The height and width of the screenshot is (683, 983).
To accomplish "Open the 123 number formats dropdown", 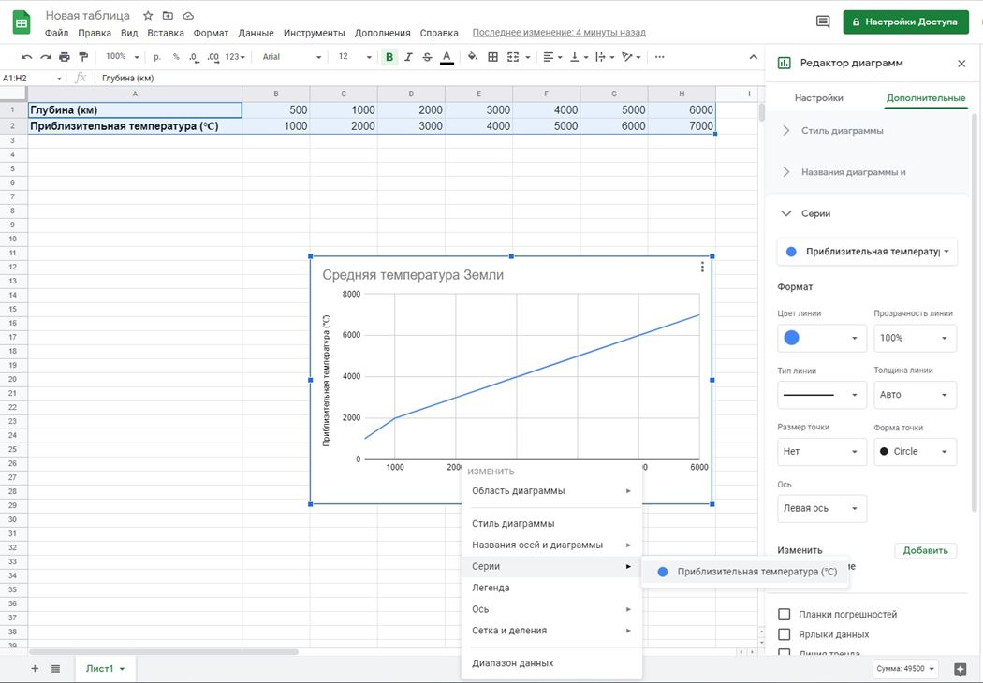I will click(x=234, y=57).
